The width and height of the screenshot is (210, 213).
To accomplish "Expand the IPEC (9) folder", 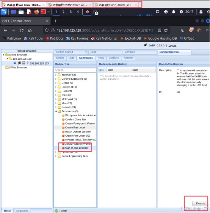I will tap(56, 95).
